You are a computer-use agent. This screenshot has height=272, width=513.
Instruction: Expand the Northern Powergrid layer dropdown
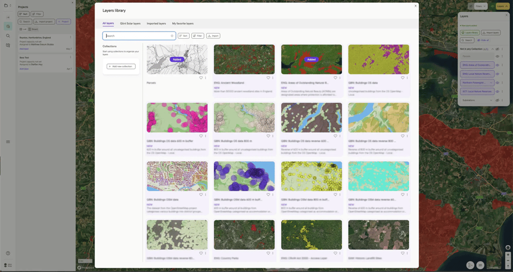tap(491, 82)
